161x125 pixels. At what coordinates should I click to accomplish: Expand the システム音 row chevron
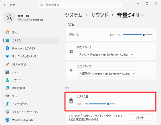[151, 101]
